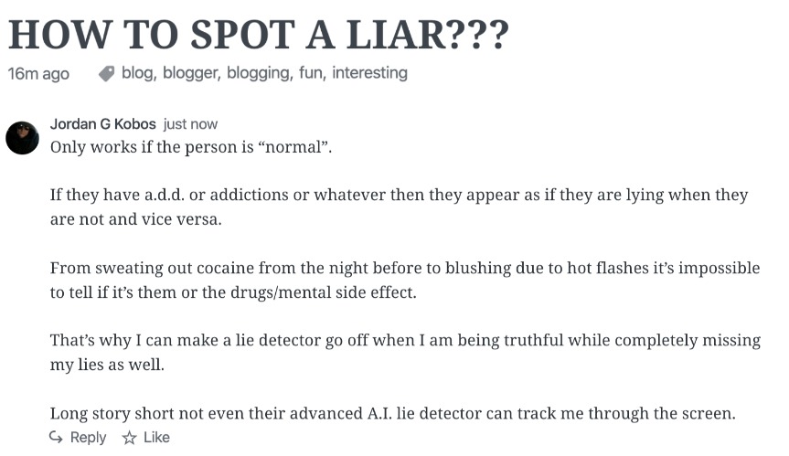789x456 pixels.
Task: Open the Jordan G Kobos author name
Action: pos(103,123)
